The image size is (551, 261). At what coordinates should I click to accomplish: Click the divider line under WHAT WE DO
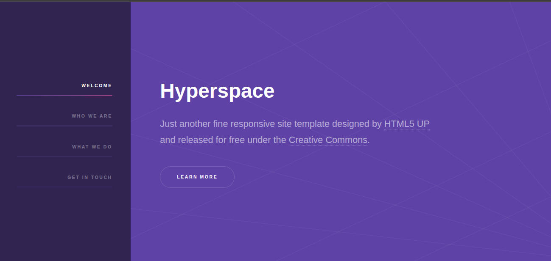pos(64,157)
